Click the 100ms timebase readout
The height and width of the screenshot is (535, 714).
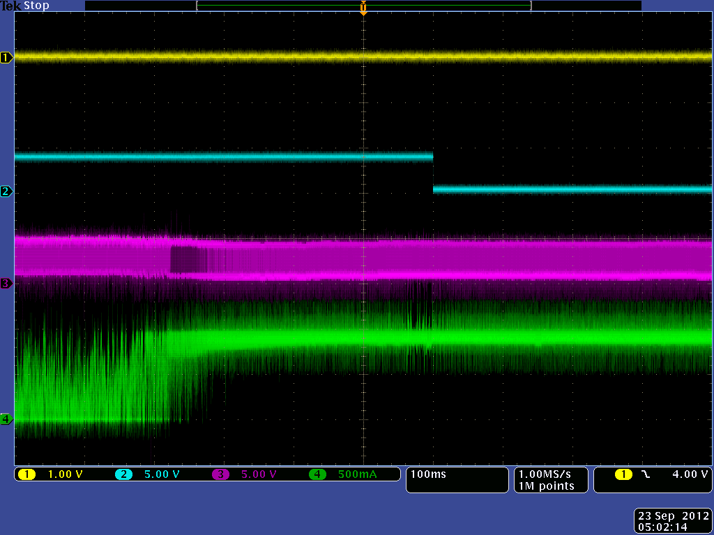(429, 474)
